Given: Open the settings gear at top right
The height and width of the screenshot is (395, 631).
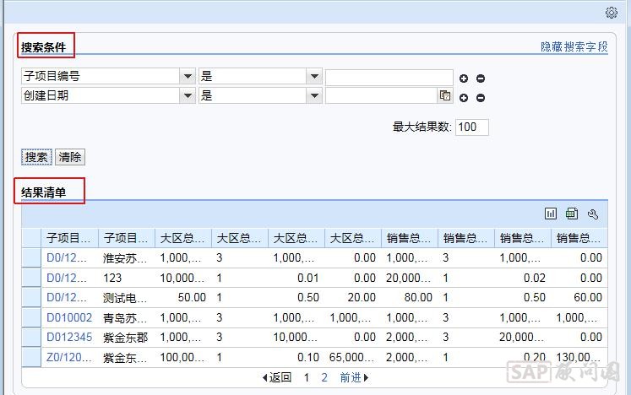Looking at the screenshot, I should [x=612, y=13].
